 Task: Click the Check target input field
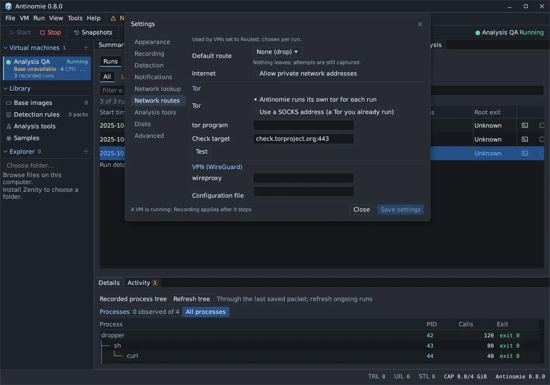pos(304,139)
